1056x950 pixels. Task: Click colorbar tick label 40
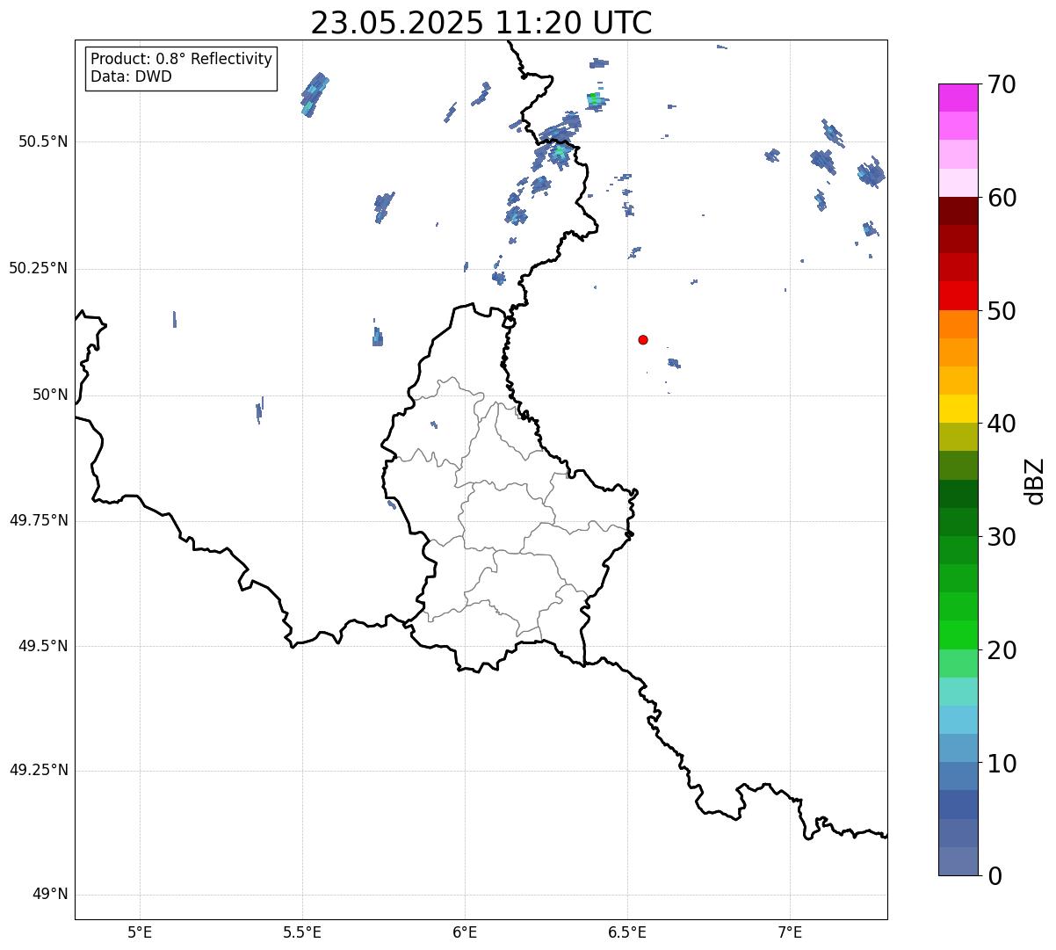coord(1001,424)
